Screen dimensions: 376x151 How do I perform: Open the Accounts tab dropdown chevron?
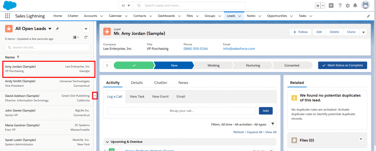pos(101,16)
